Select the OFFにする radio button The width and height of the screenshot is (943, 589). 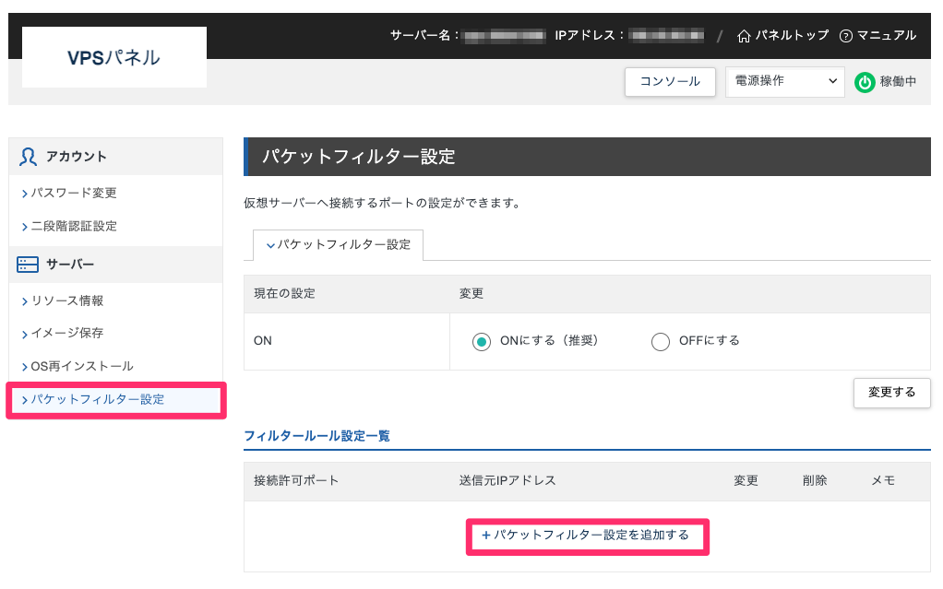click(660, 341)
